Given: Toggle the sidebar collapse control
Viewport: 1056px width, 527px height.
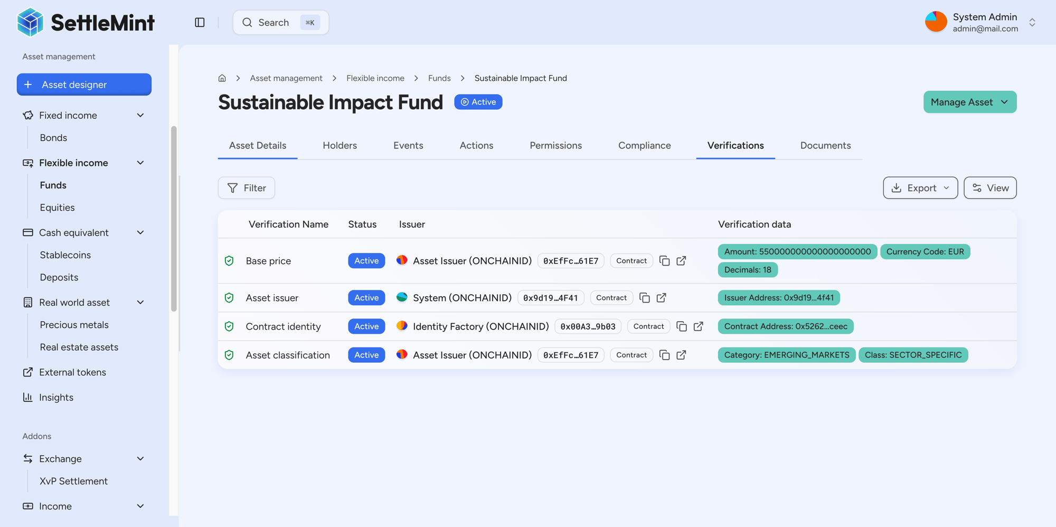Looking at the screenshot, I should point(200,22).
